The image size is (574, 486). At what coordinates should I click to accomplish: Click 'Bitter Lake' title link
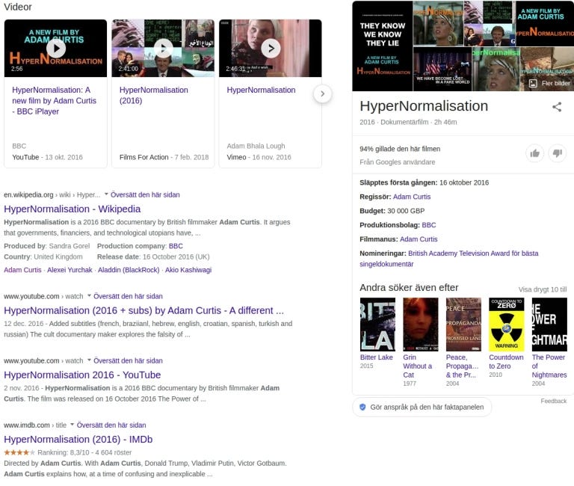point(377,357)
